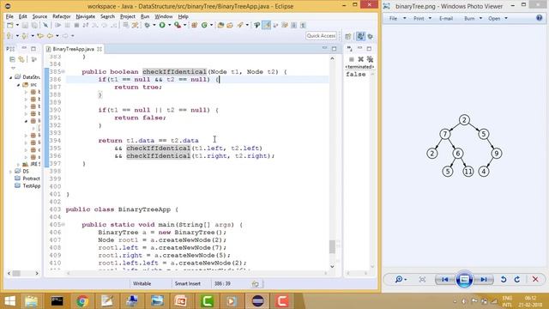Rotate image clockwise in Photo Viewer

pyautogui.click(x=517, y=279)
